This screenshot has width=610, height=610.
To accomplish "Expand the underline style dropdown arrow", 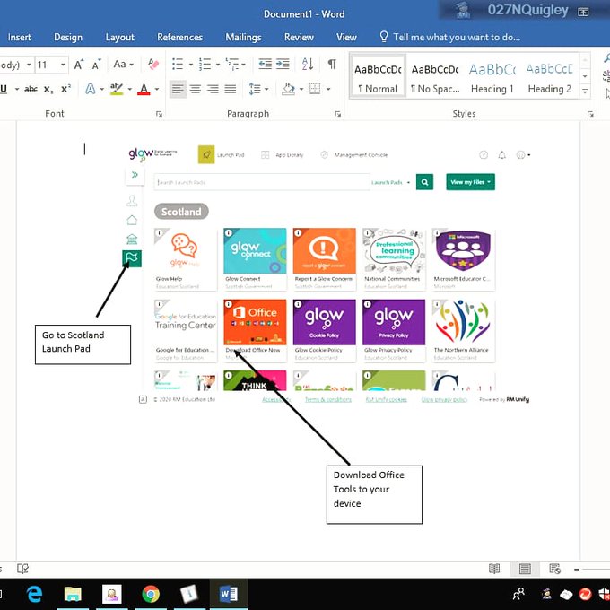I will click(x=17, y=89).
